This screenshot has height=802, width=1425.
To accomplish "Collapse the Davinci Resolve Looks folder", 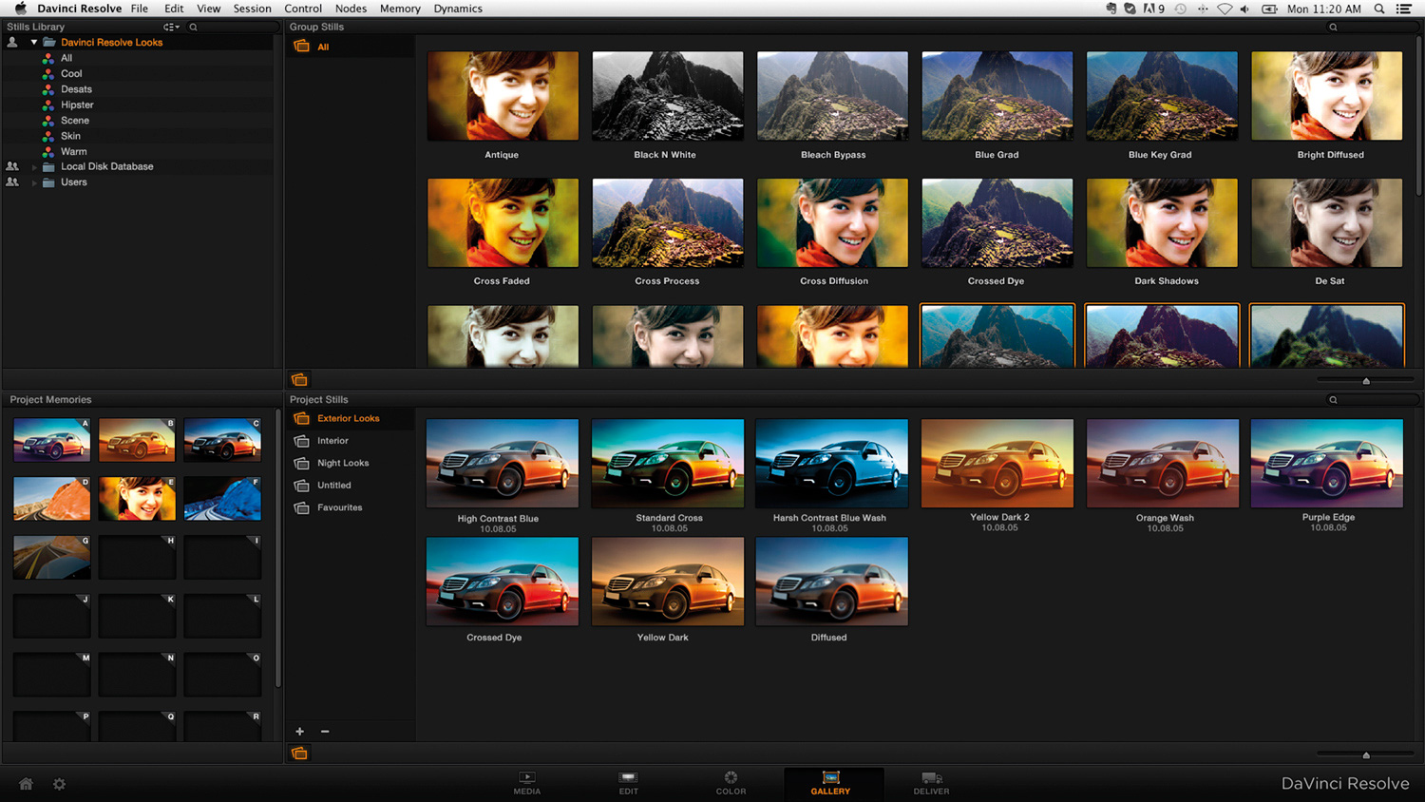I will 34,42.
